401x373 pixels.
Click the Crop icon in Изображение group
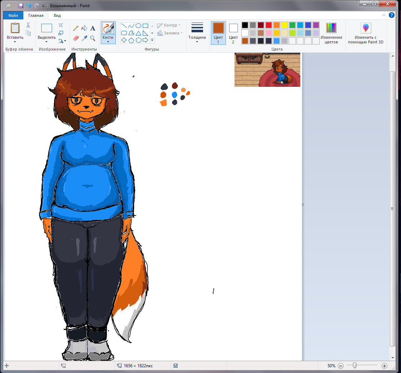[x=61, y=25]
